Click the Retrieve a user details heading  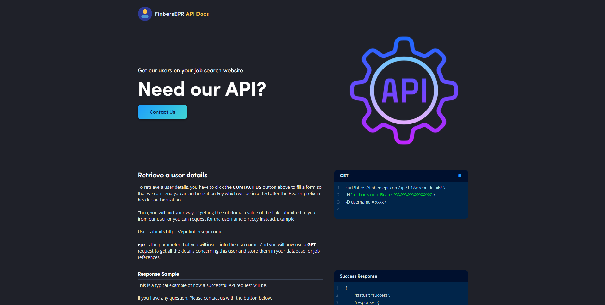[172, 175]
